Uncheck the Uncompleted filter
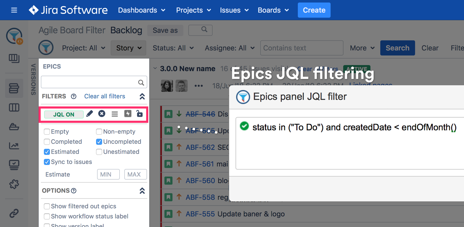 pos(99,142)
